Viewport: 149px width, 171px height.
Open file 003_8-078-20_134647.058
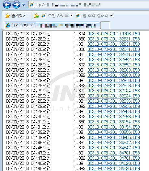[x=114, y=142]
